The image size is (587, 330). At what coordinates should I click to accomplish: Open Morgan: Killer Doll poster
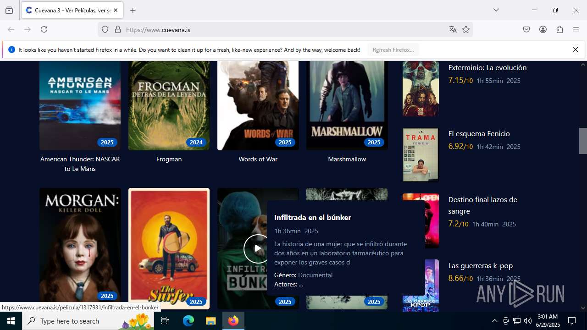(80, 248)
